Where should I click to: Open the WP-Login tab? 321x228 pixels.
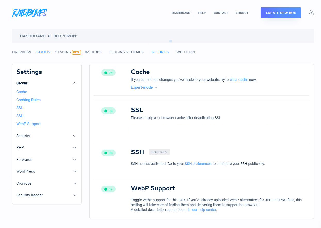[x=186, y=52]
